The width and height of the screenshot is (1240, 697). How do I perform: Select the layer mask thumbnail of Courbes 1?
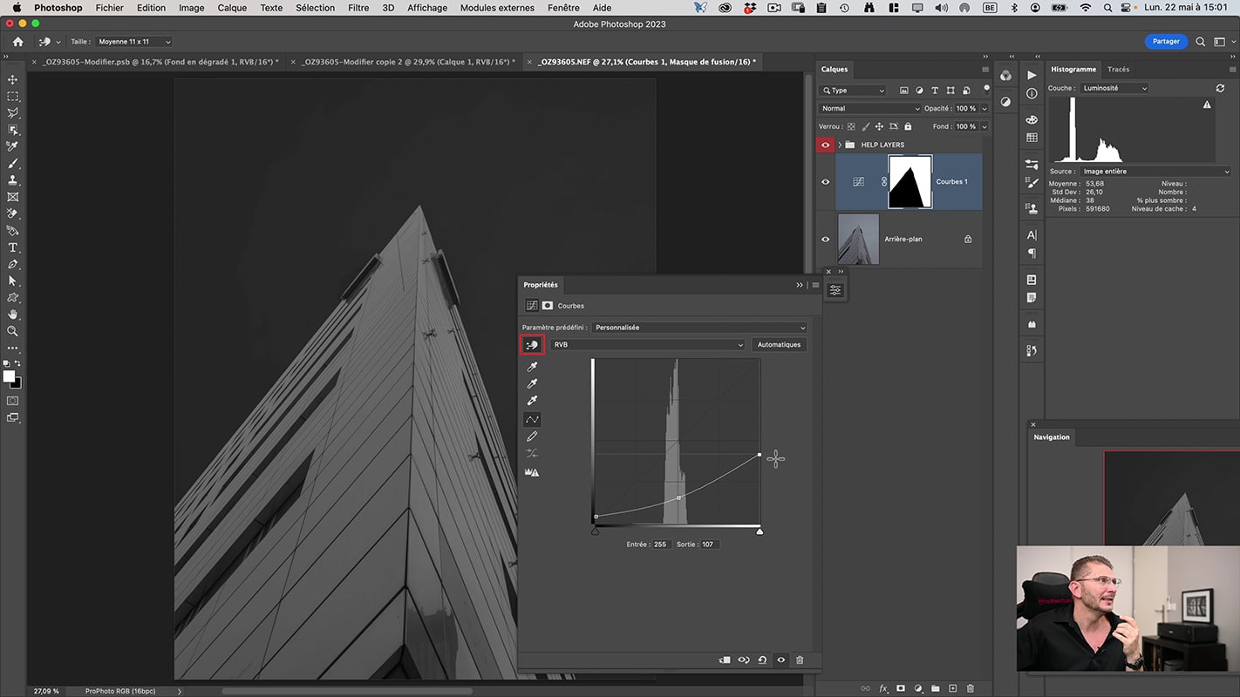point(910,182)
